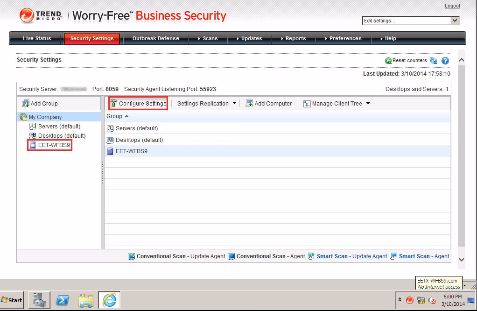
Task: Click Conventional Scan Update Agent legend icon
Action: pos(132,256)
